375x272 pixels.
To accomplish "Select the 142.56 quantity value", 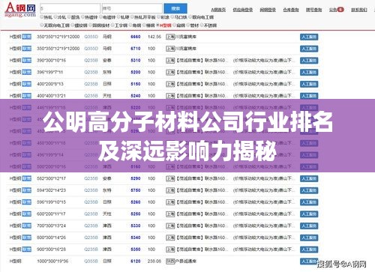I will click(x=154, y=37).
